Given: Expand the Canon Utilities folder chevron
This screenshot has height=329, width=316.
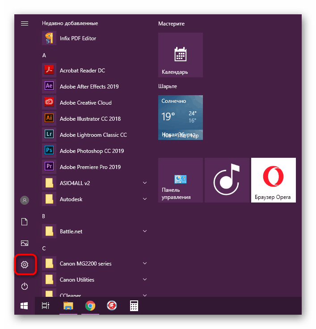Looking at the screenshot, I should pyautogui.click(x=145, y=279).
